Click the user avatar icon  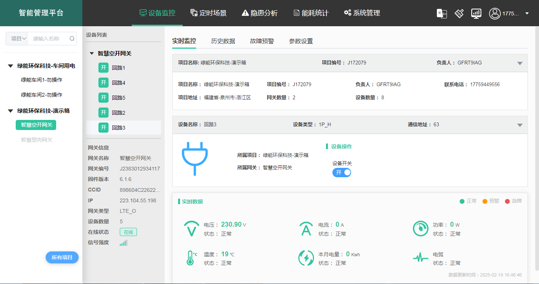click(x=495, y=13)
